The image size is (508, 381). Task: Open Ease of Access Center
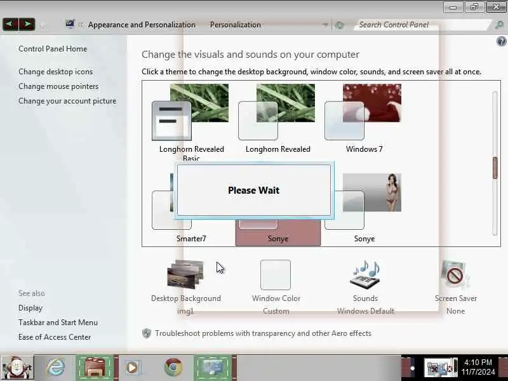pyautogui.click(x=55, y=337)
